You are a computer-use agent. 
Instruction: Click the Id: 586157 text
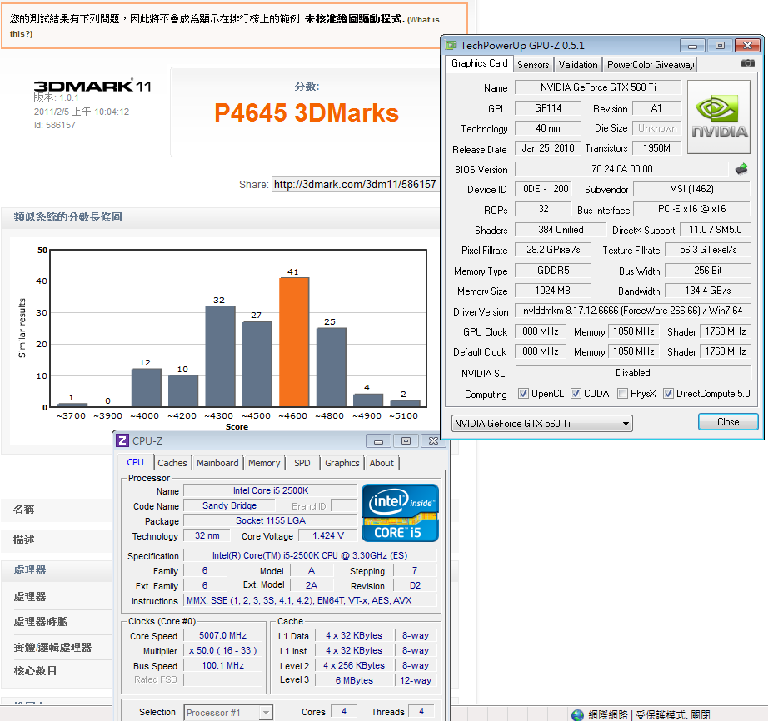(x=55, y=126)
